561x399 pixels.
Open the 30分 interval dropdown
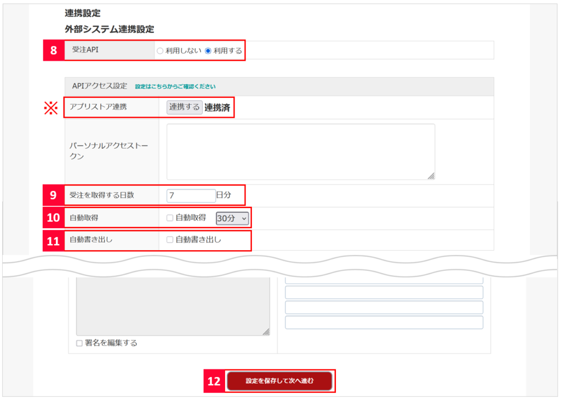point(232,218)
